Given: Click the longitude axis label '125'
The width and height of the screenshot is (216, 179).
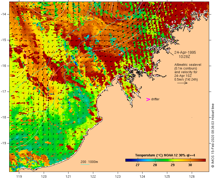Looking at the screenshot, I should pyautogui.click(x=167, y=176).
